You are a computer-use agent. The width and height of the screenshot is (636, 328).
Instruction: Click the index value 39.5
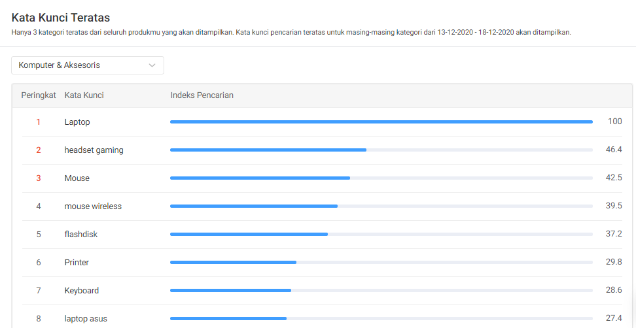[614, 206]
